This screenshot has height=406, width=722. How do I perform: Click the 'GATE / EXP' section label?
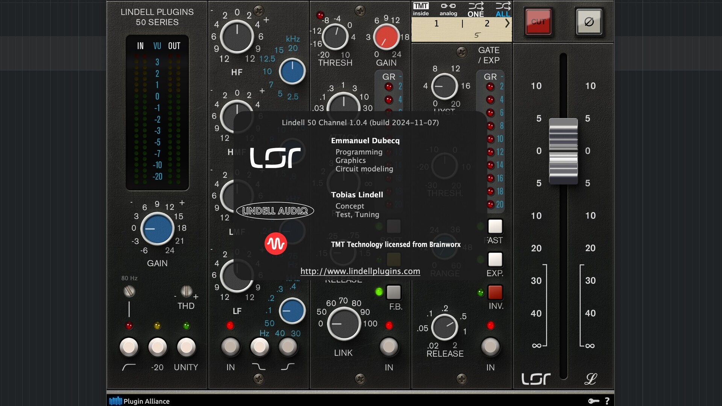point(489,55)
